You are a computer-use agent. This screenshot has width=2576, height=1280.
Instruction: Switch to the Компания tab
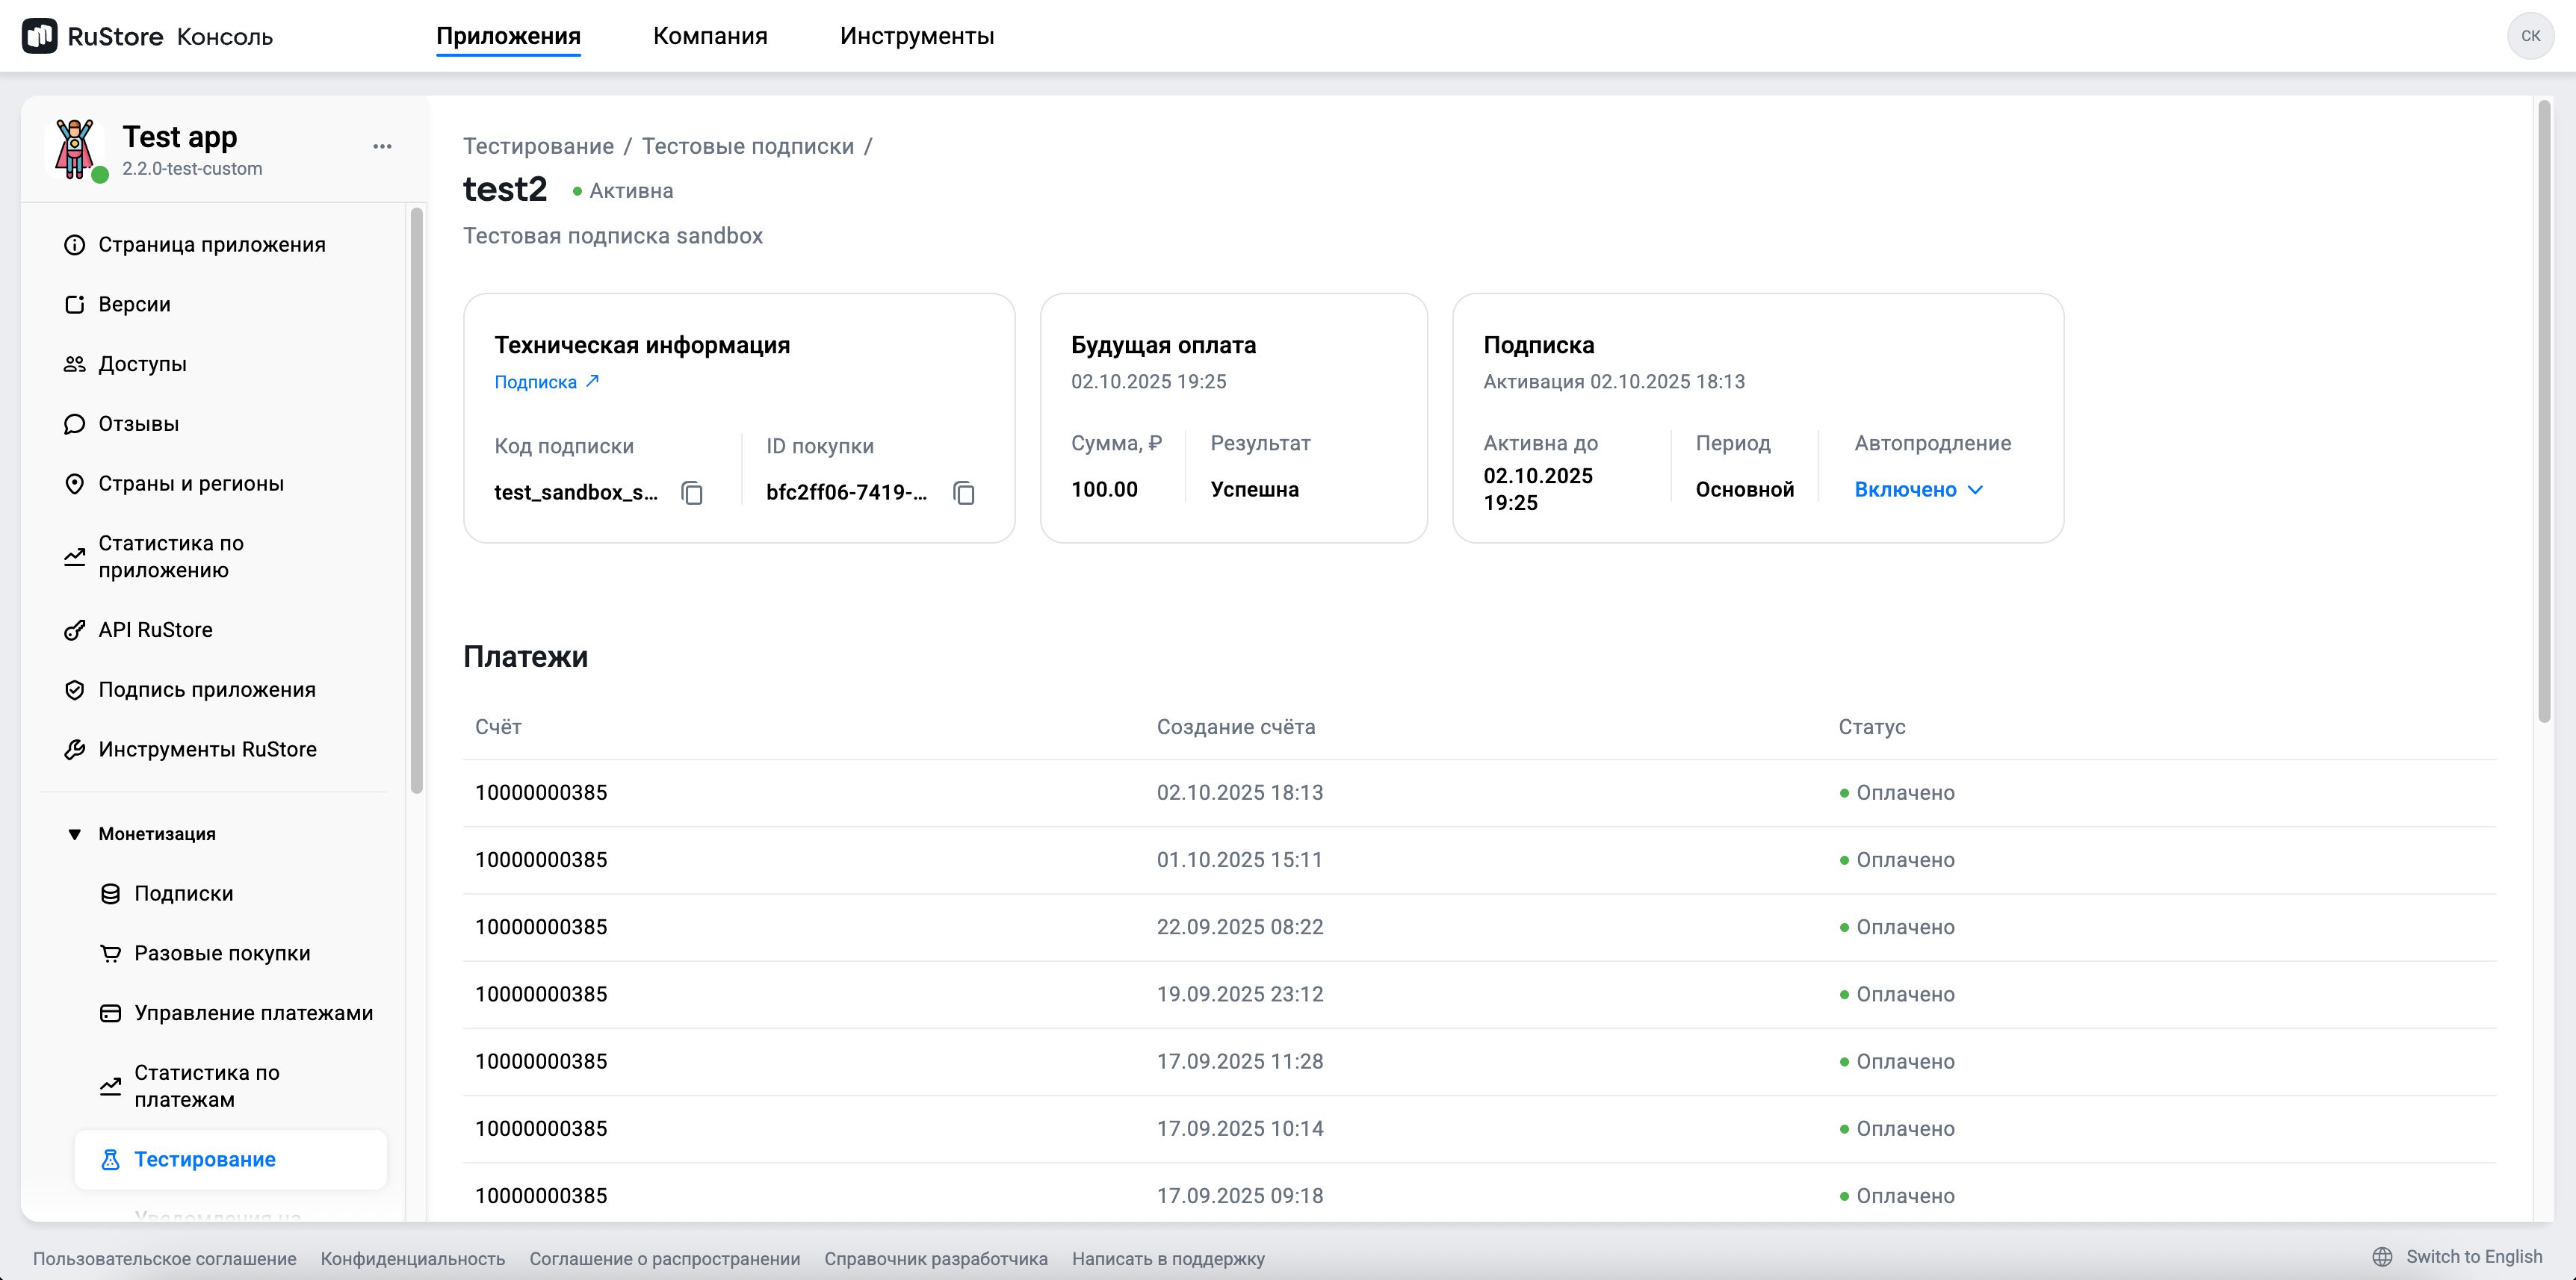[x=710, y=36]
